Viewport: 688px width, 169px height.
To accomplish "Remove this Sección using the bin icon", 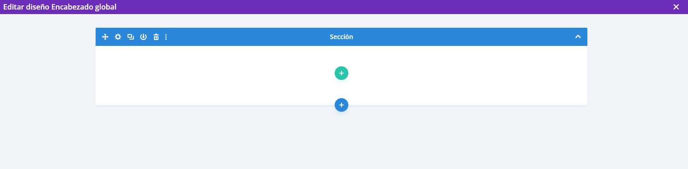I will pyautogui.click(x=156, y=37).
